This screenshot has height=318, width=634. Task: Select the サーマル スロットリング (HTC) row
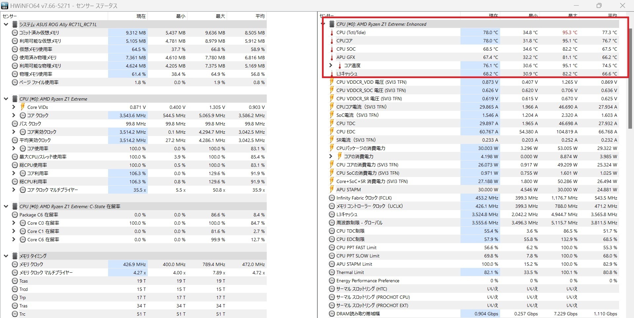(x=474, y=289)
